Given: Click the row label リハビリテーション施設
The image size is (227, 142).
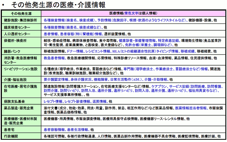Looking at the screenshot, I should coord(20,69).
